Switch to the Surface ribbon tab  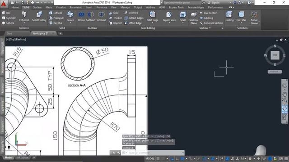(37, 7)
